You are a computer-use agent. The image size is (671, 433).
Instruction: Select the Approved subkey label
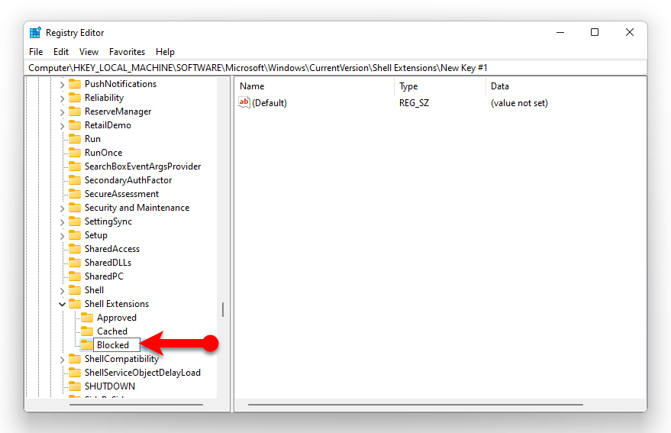pos(116,318)
